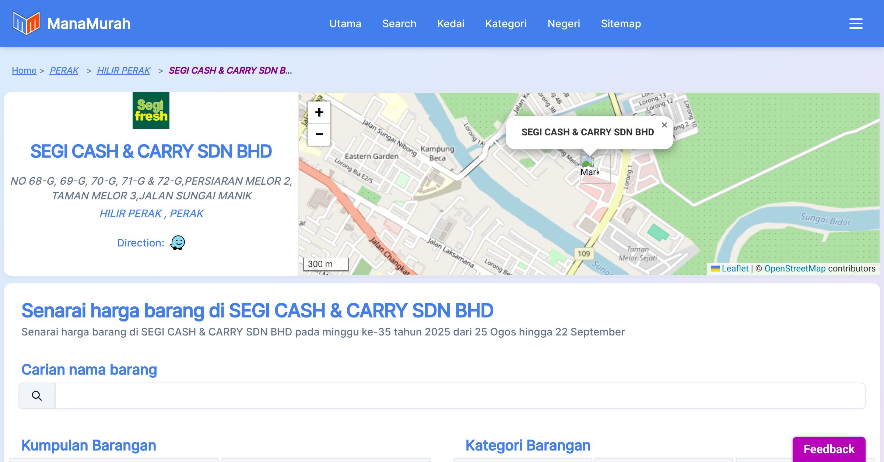884x462 pixels.
Task: Open the hamburger menu icon
Action: pyautogui.click(x=856, y=24)
